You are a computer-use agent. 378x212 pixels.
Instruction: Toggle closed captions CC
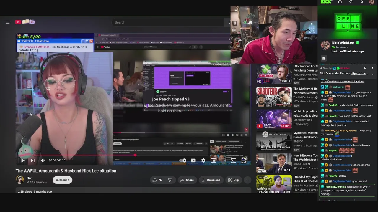click(193, 160)
